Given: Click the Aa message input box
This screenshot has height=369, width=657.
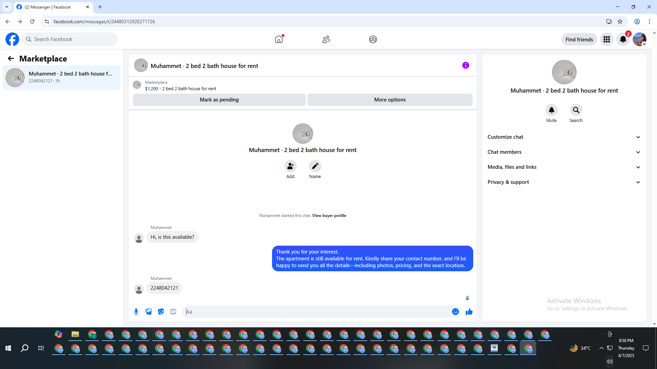Looking at the screenshot, I should click(317, 312).
